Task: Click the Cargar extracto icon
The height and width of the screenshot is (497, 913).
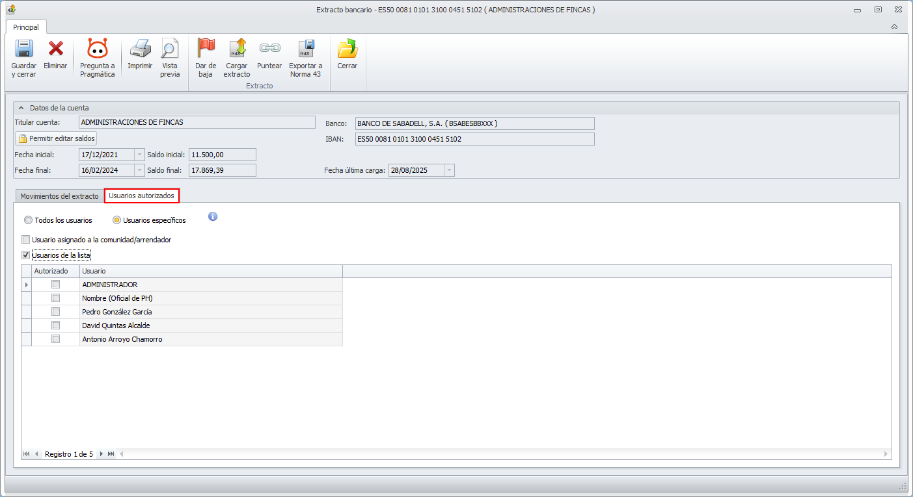Action: click(x=237, y=49)
